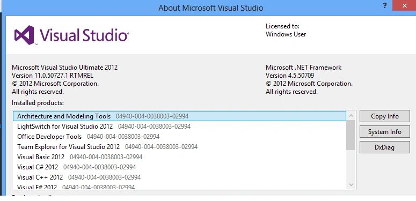This screenshot has height=201, width=416.
Task: Select Architecture and Modeling Tools entry
Action: 180,116
